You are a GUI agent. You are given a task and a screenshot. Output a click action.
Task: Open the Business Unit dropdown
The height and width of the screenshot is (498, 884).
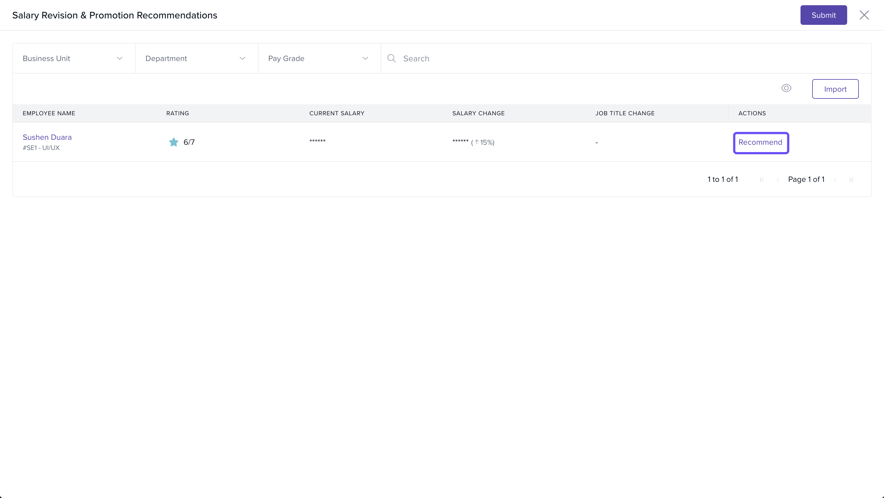73,58
